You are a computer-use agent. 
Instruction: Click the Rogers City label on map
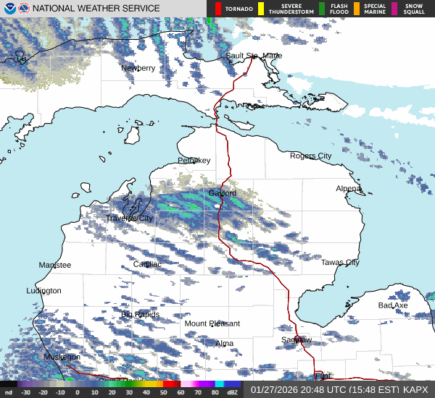pyautogui.click(x=310, y=156)
